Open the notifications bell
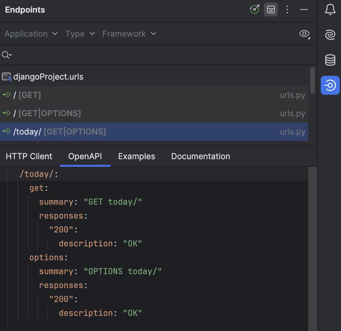The image size is (341, 331). point(330,9)
